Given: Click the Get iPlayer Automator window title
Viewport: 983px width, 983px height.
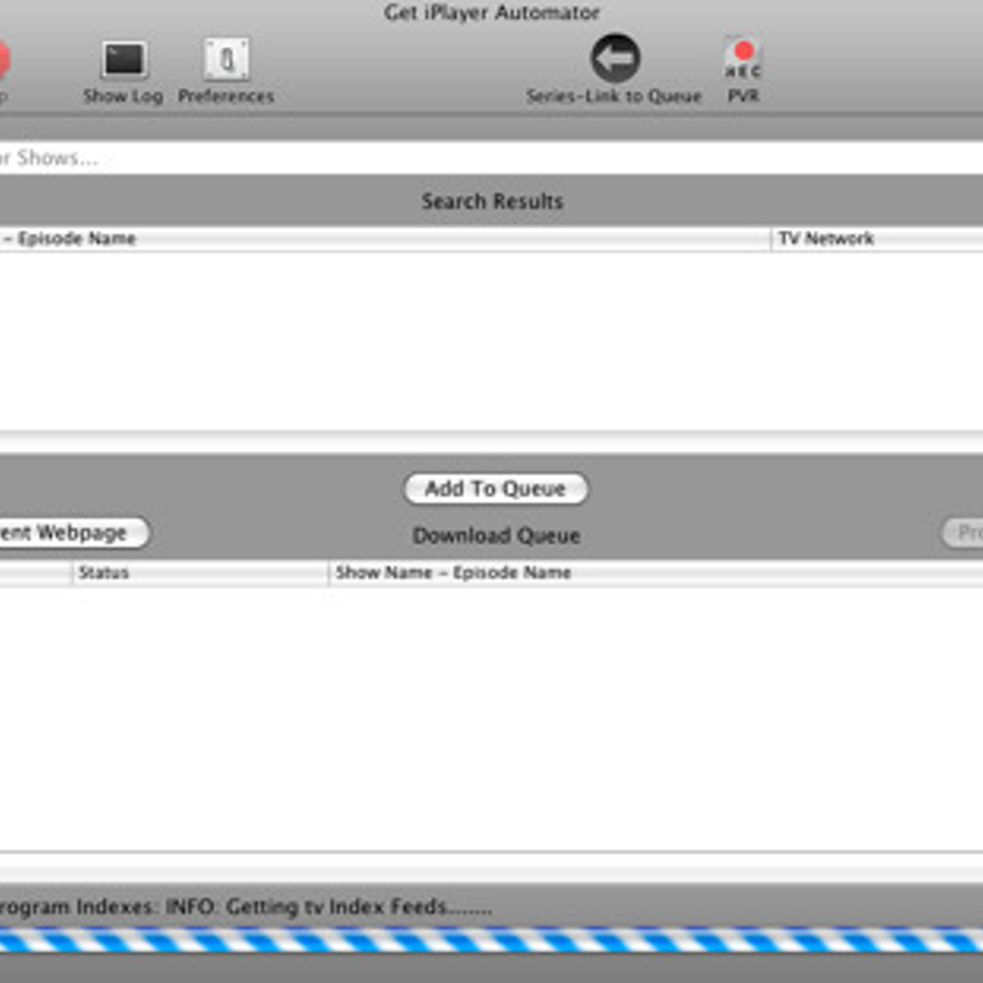Looking at the screenshot, I should coord(491,12).
